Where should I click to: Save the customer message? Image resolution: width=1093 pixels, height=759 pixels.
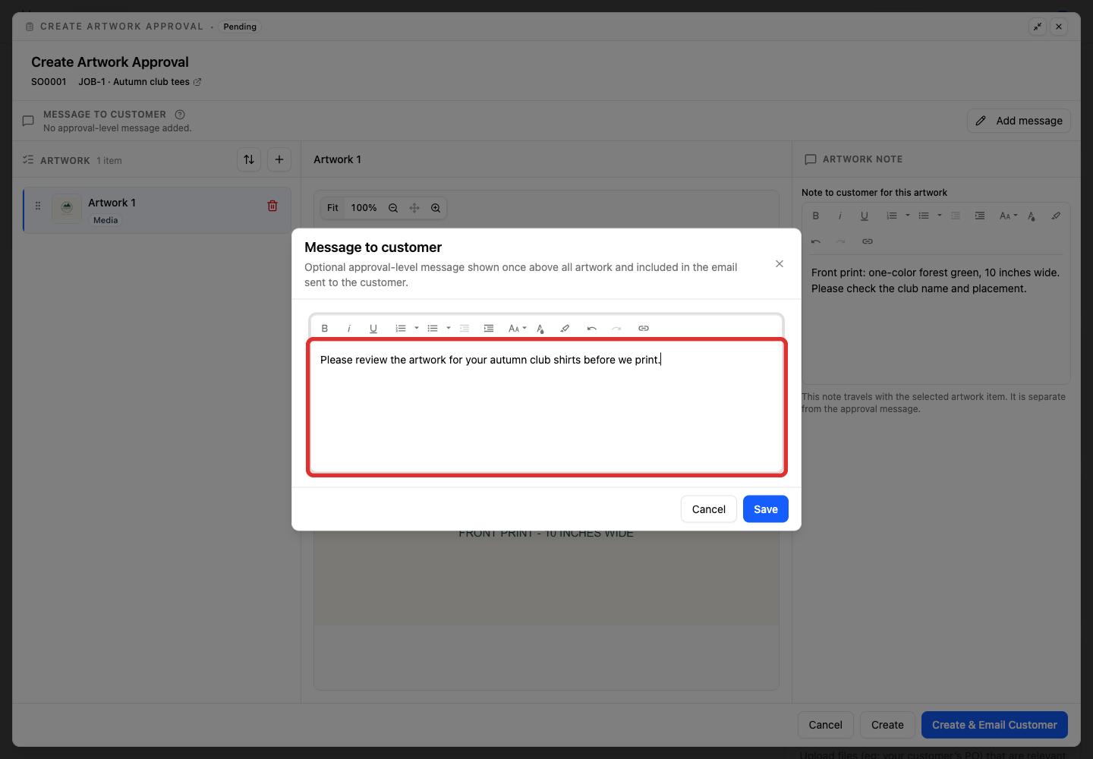coord(766,509)
